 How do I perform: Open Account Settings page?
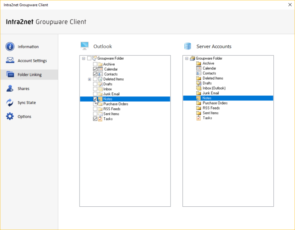point(29,60)
